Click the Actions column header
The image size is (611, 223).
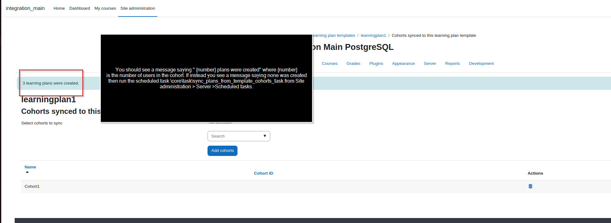(x=535, y=173)
